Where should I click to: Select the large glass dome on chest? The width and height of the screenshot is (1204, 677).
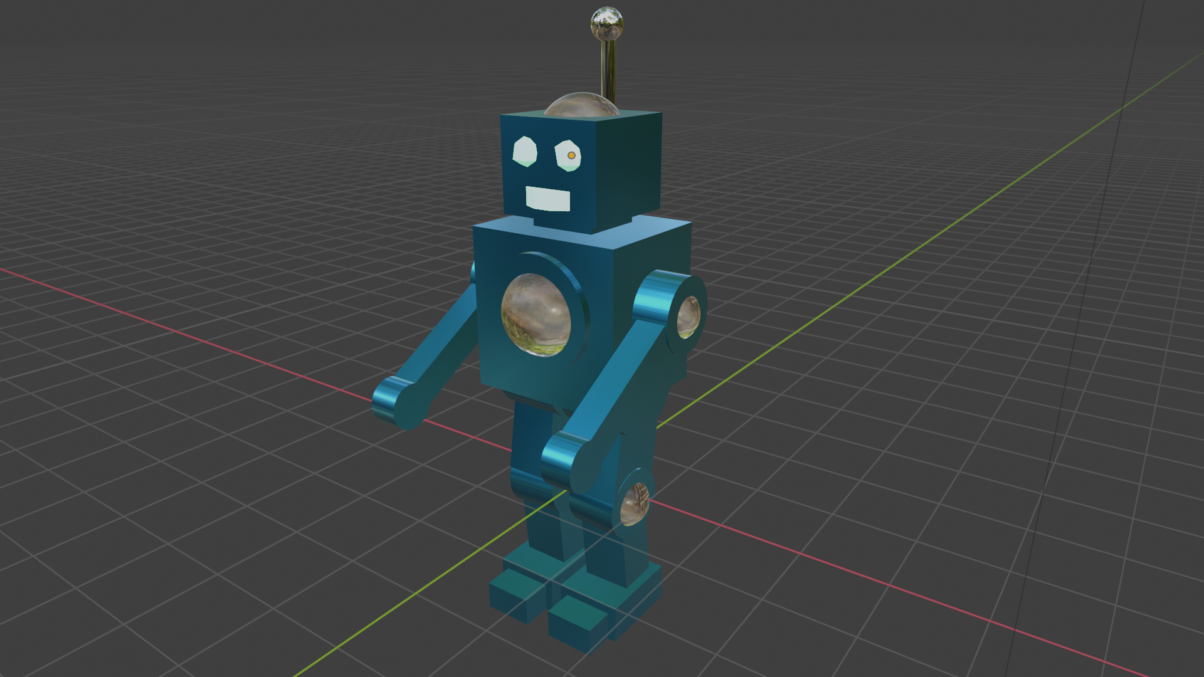536,315
